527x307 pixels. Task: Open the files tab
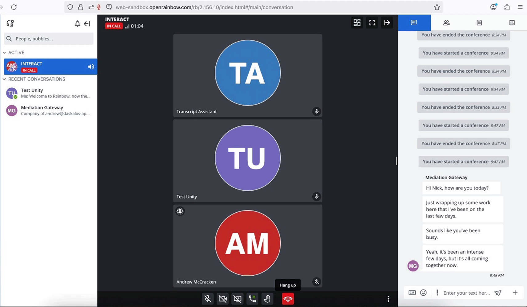[479, 22]
